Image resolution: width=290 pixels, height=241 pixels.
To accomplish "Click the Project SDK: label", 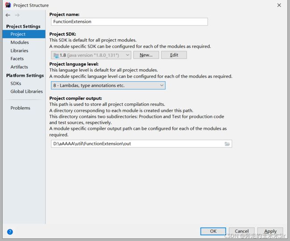I will [x=63, y=34].
